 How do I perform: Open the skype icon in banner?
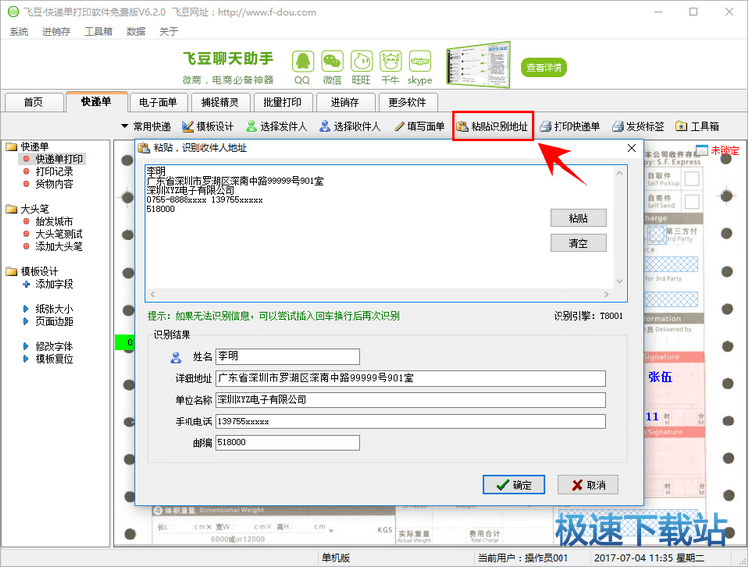point(420,62)
